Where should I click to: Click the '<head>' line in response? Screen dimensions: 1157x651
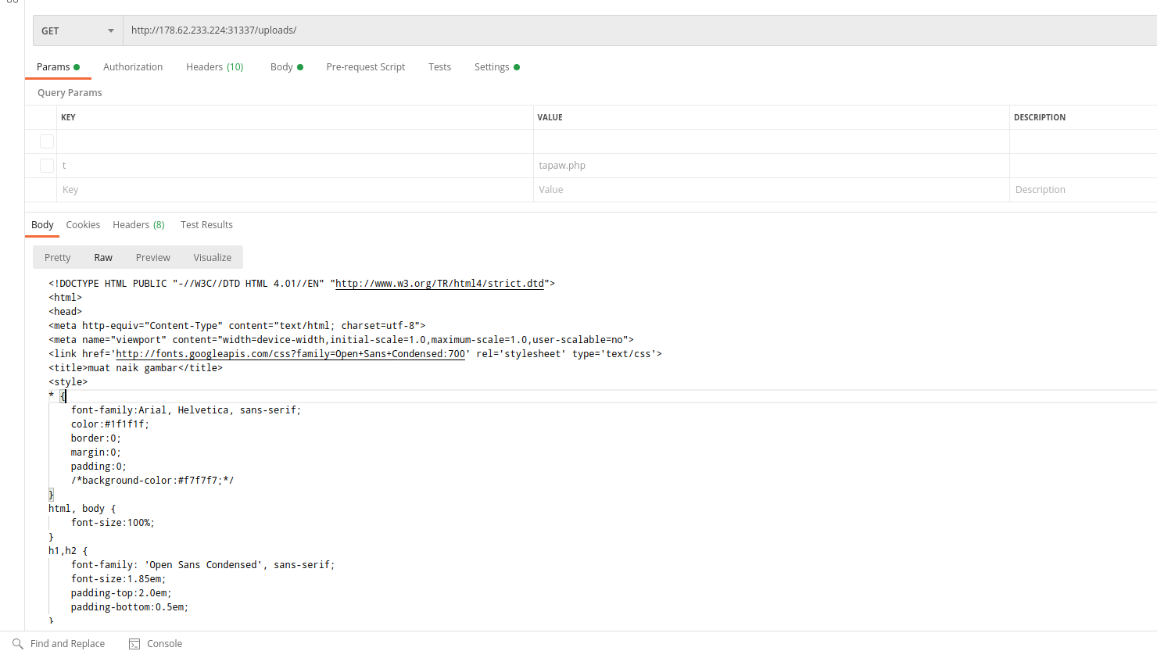tap(65, 312)
